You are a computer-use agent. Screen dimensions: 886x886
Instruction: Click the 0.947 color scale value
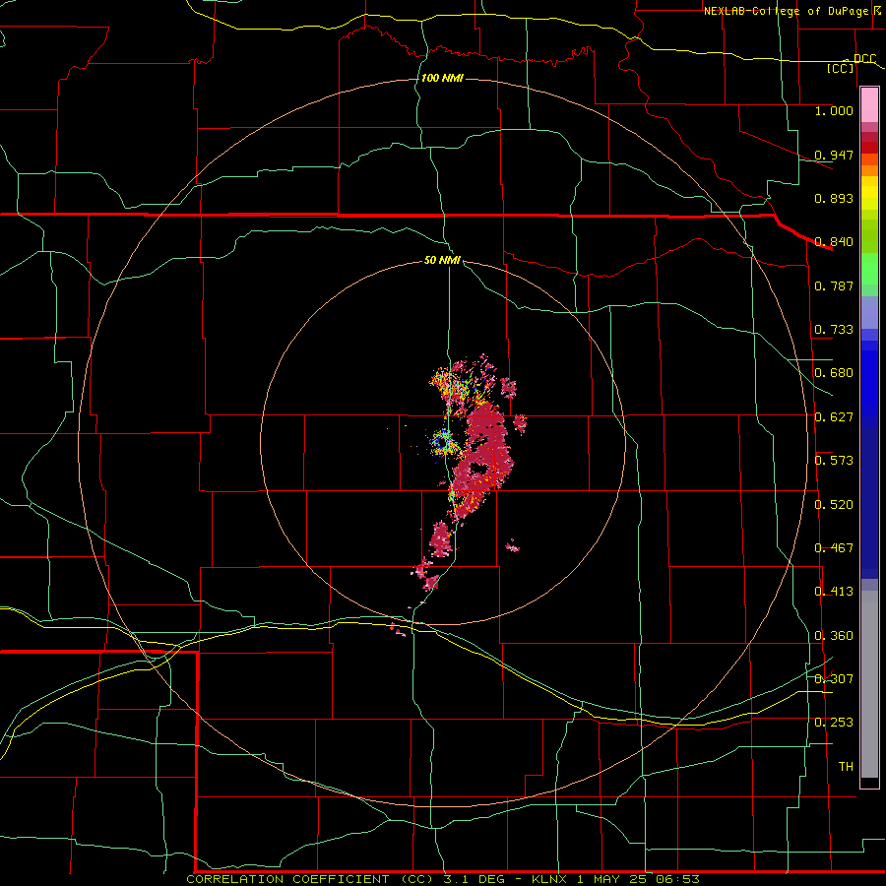834,155
